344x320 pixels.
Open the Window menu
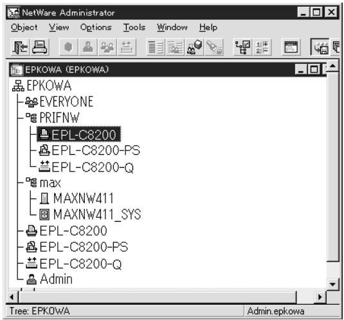pyautogui.click(x=172, y=28)
